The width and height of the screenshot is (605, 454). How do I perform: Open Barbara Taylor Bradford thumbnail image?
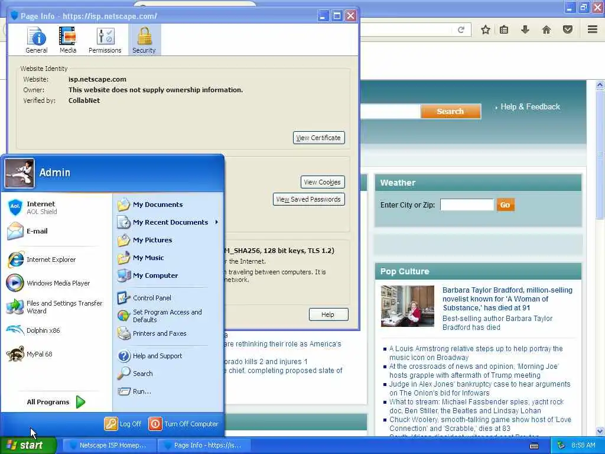pyautogui.click(x=408, y=306)
